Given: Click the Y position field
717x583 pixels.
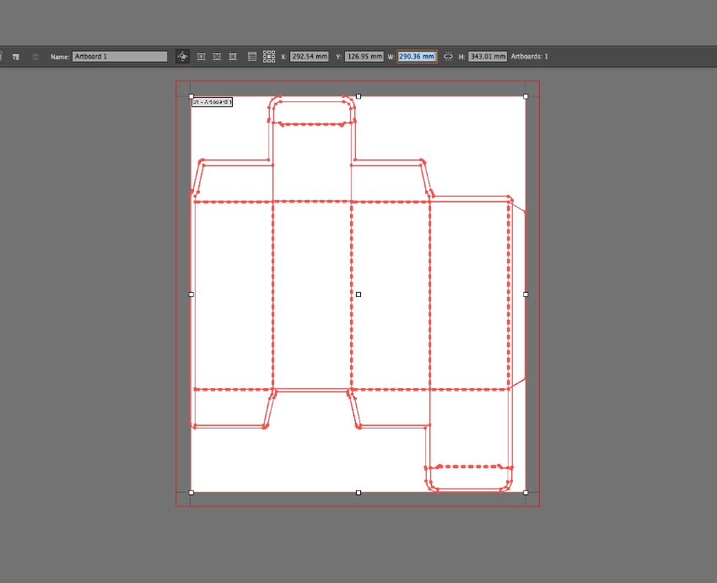Looking at the screenshot, I should (364, 57).
